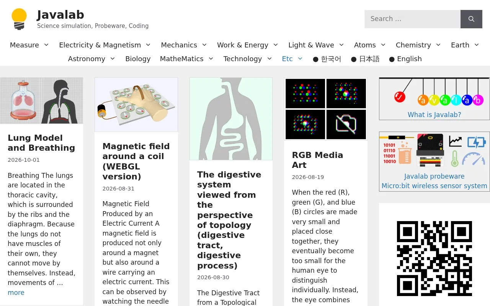Expand the Light & Wave chevron
This screenshot has width=490, height=306.
341,45
